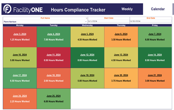The height and width of the screenshot is (110, 174).
Task: Switch to the Calendar tab
Action: pos(158,9)
